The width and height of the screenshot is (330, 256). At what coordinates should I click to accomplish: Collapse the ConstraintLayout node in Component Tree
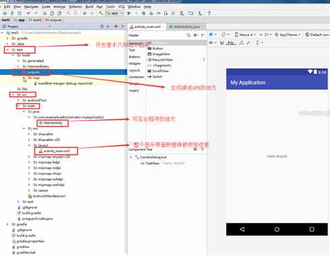131,157
